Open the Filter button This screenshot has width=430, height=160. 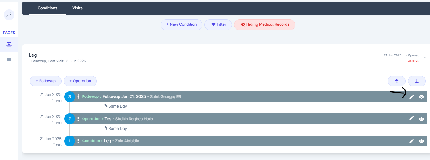point(218,24)
